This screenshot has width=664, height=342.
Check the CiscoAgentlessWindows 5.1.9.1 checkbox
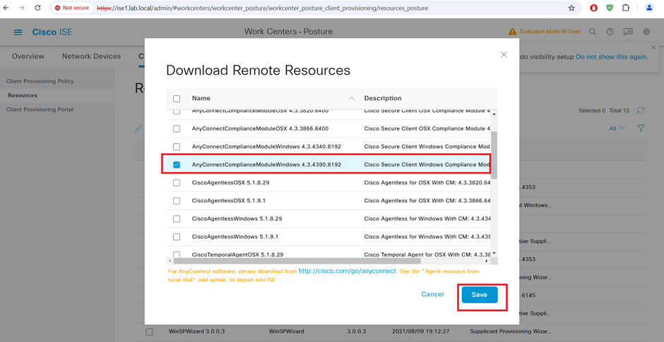(x=177, y=237)
